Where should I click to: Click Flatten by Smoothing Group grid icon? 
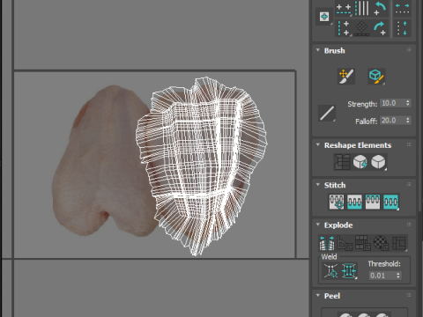click(x=363, y=243)
